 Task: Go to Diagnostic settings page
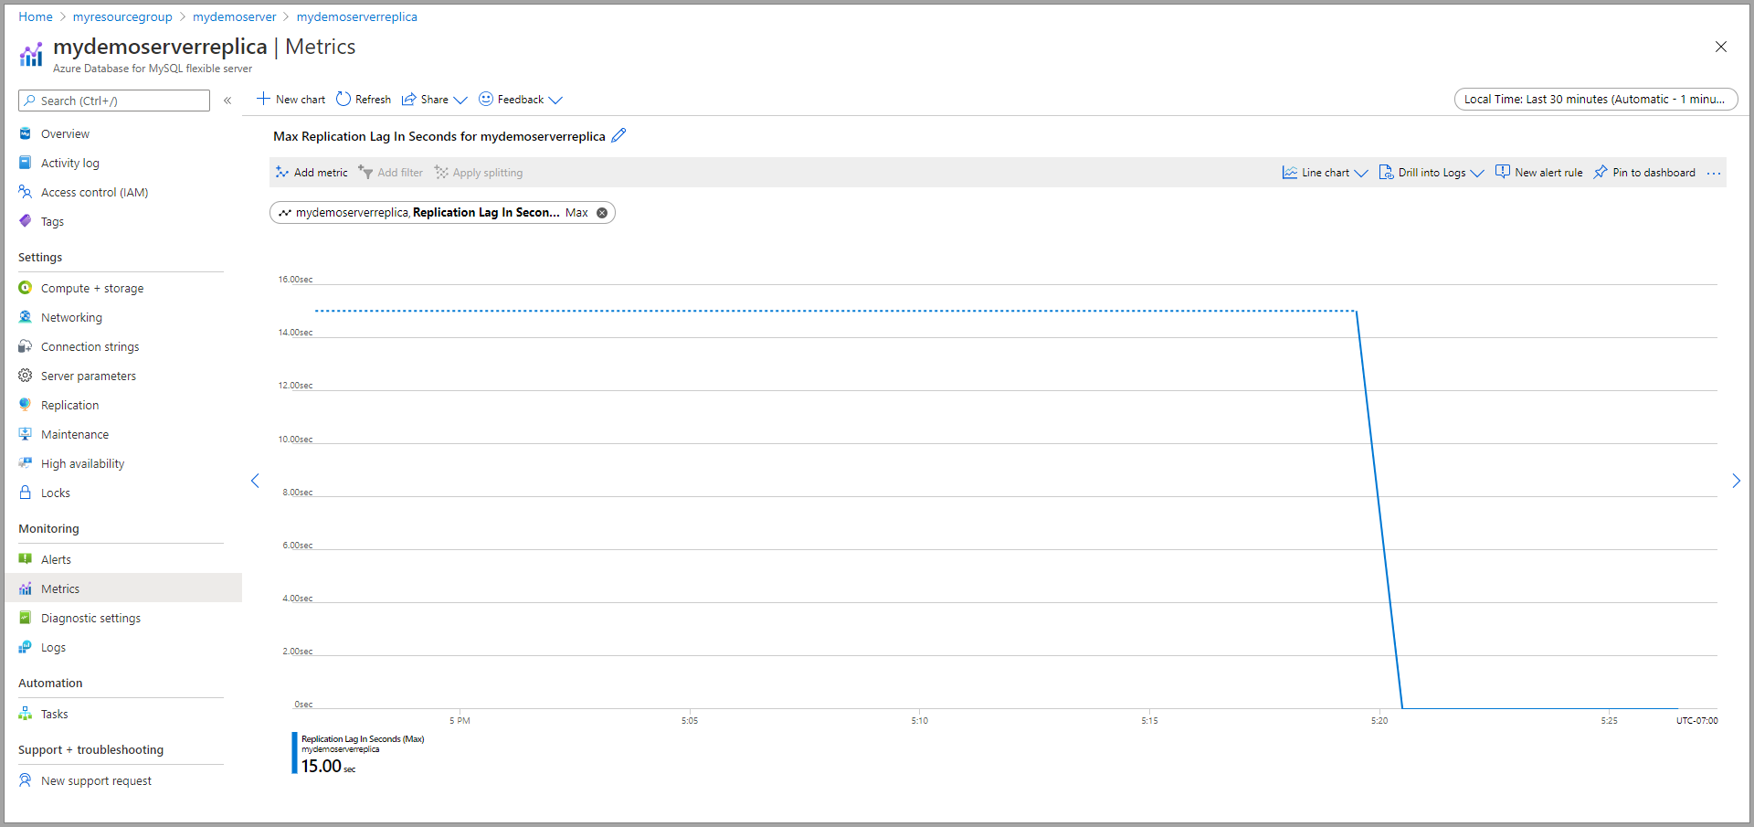(90, 618)
